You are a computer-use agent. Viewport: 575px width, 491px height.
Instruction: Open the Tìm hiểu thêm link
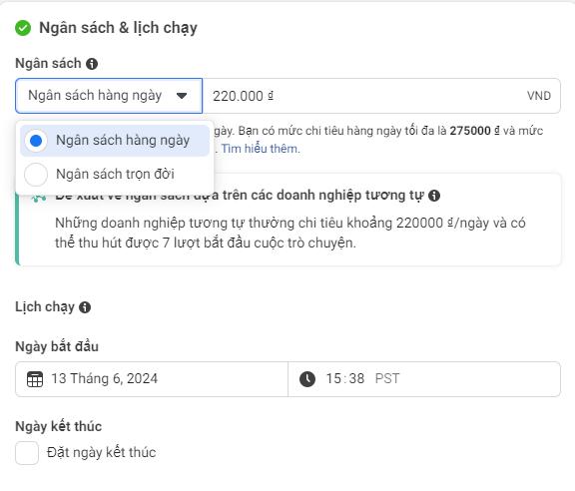click(x=261, y=149)
